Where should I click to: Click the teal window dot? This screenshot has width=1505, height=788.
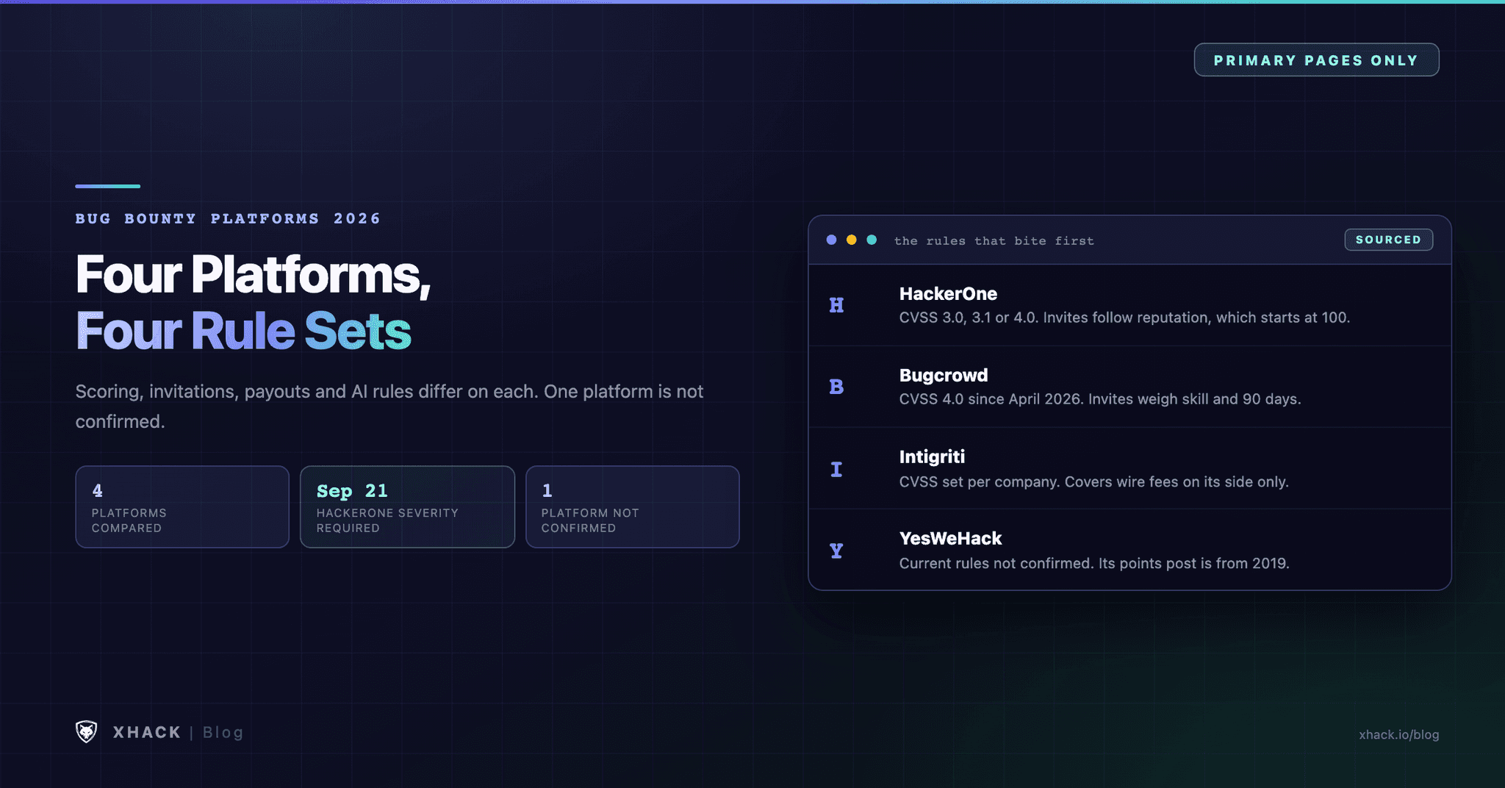[872, 240]
